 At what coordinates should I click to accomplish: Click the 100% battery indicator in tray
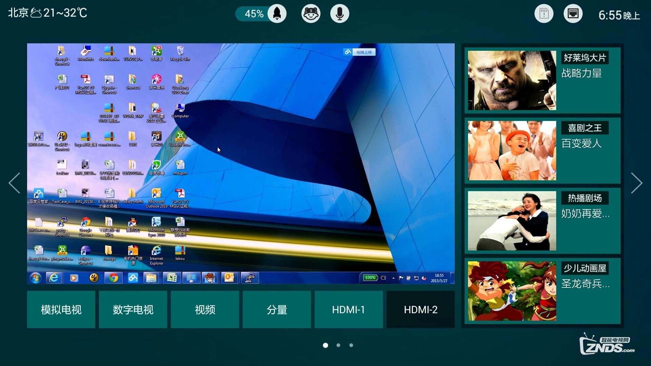tap(370, 278)
